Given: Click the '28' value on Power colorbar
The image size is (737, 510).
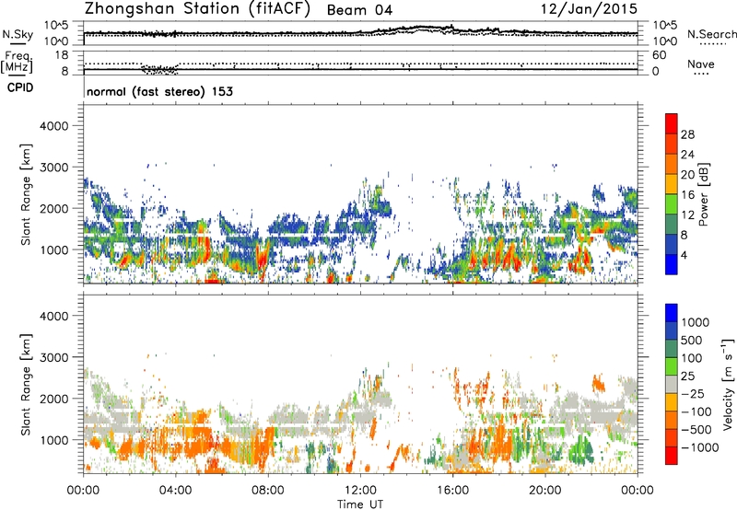Looking at the screenshot, I should click(687, 134).
